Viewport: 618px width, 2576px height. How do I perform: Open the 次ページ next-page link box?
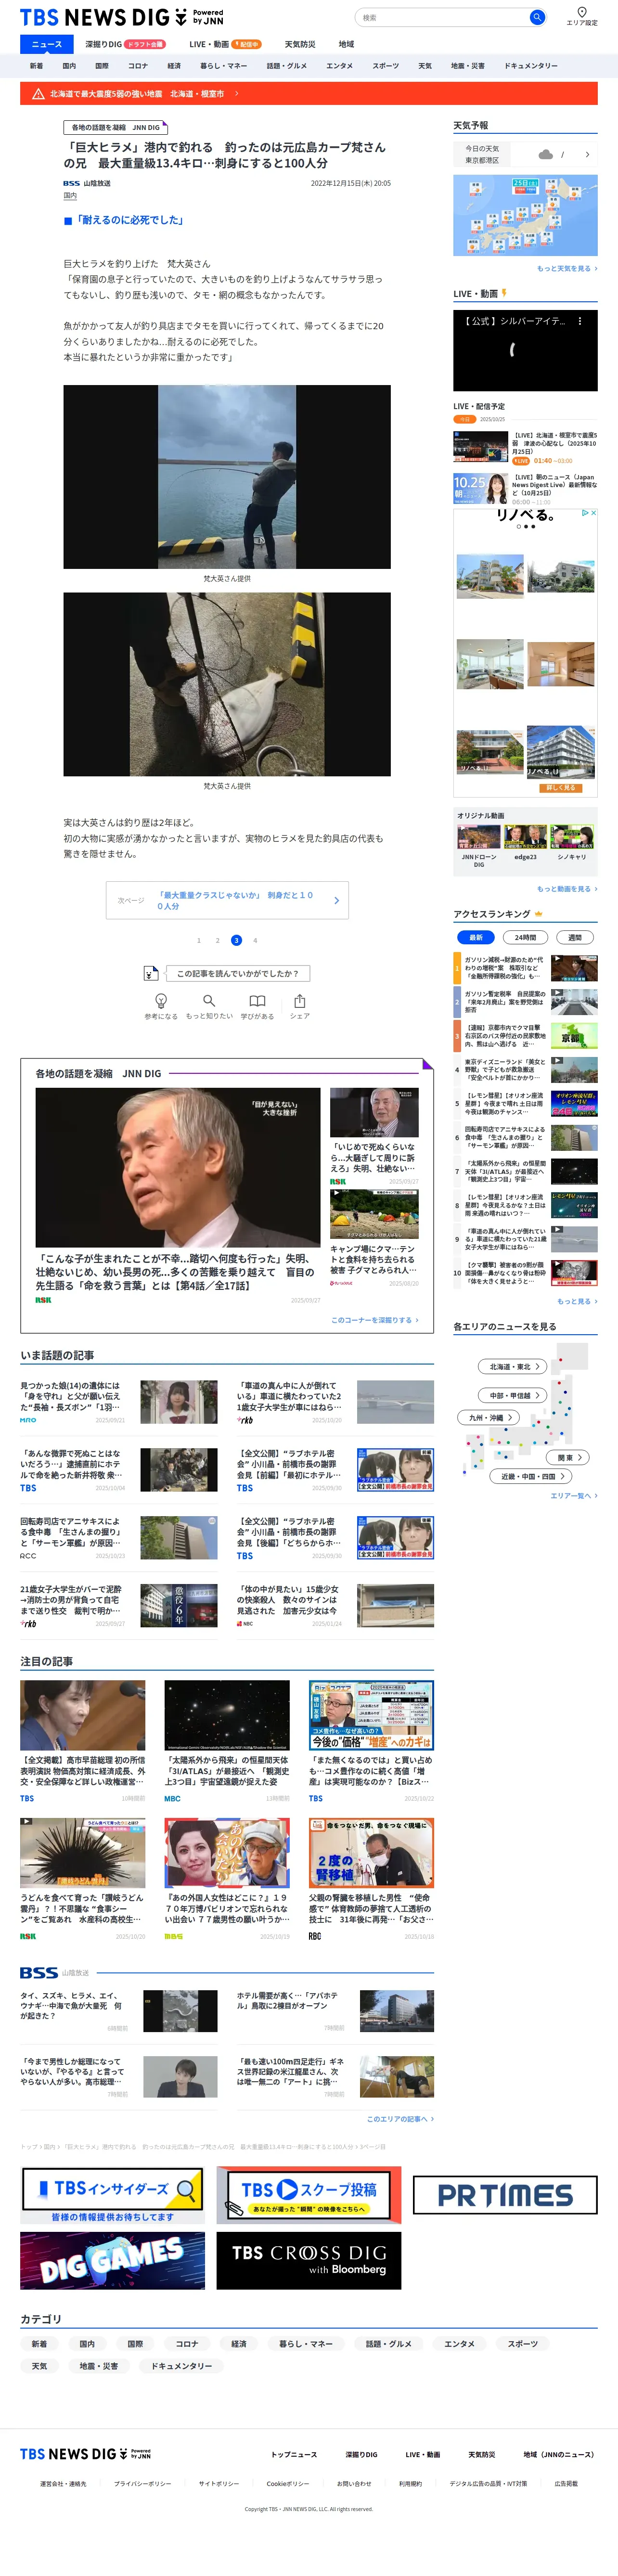pyautogui.click(x=227, y=900)
